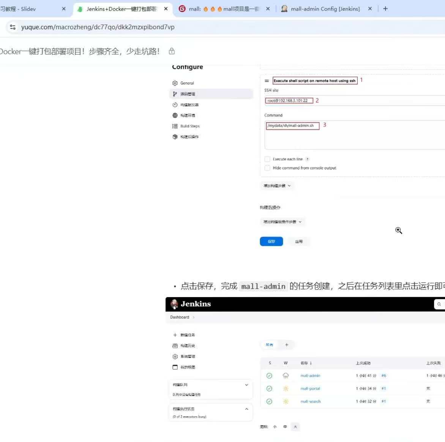Click the 源码管理 branch icon in sidebar
The width and height of the screenshot is (445, 442).
175,94
